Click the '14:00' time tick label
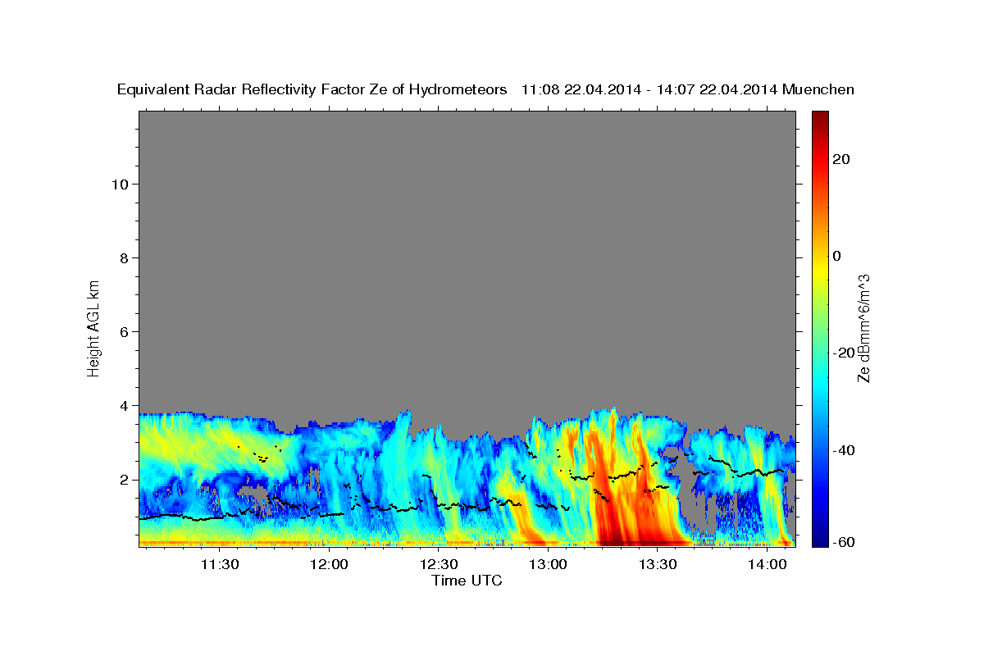984x656 pixels. (768, 564)
